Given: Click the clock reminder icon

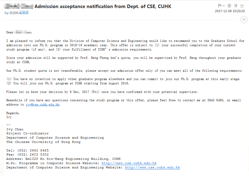Looking at the screenshot, I should pyautogui.click(x=229, y=6).
